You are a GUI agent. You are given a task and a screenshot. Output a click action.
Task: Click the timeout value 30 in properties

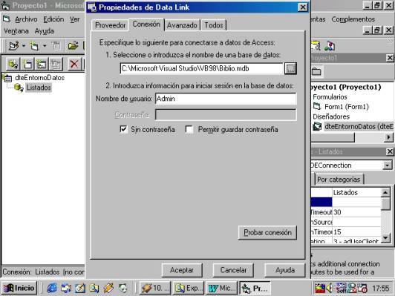356,212
